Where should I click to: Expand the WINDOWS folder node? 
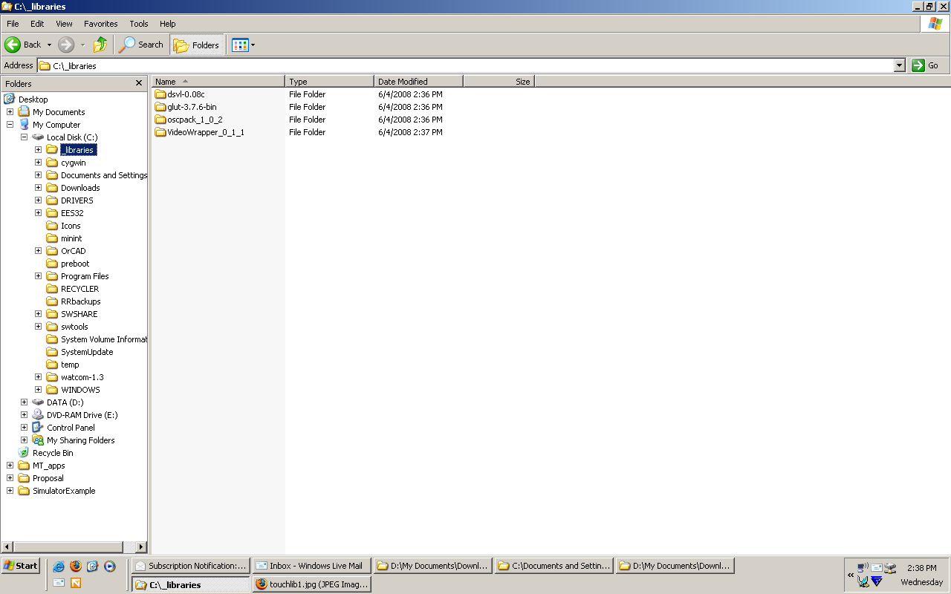click(38, 390)
